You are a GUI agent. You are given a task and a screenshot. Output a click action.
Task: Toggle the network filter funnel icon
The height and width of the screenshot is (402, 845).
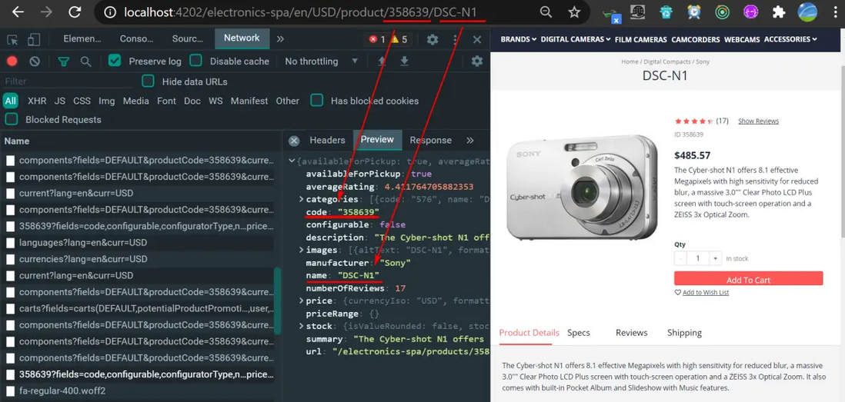[64, 61]
